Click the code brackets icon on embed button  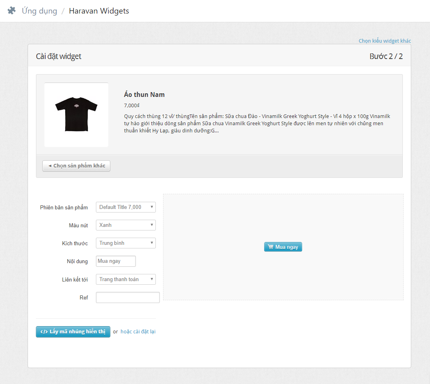click(x=44, y=332)
